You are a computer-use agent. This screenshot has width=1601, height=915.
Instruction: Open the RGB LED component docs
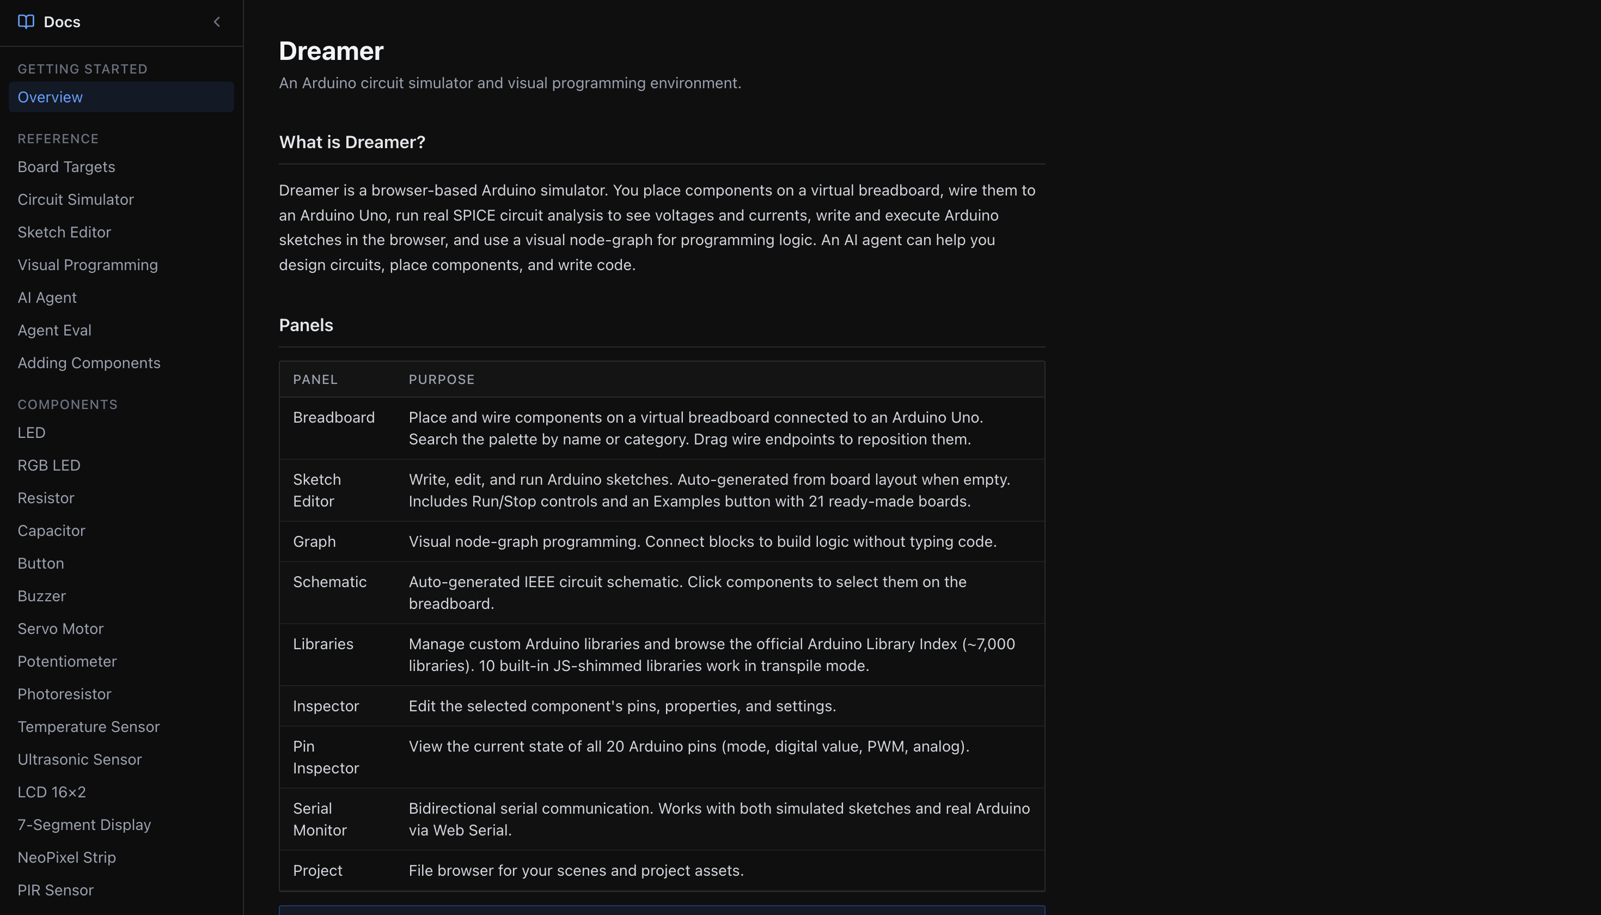coord(49,466)
